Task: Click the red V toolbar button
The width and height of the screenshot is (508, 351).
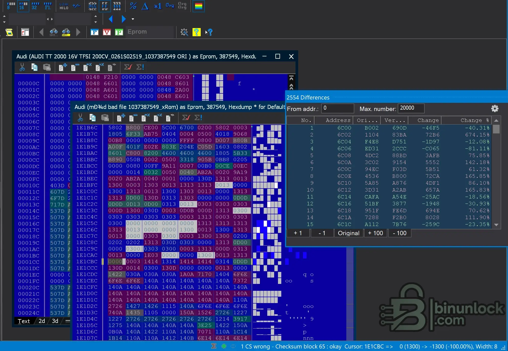Action: [x=107, y=32]
